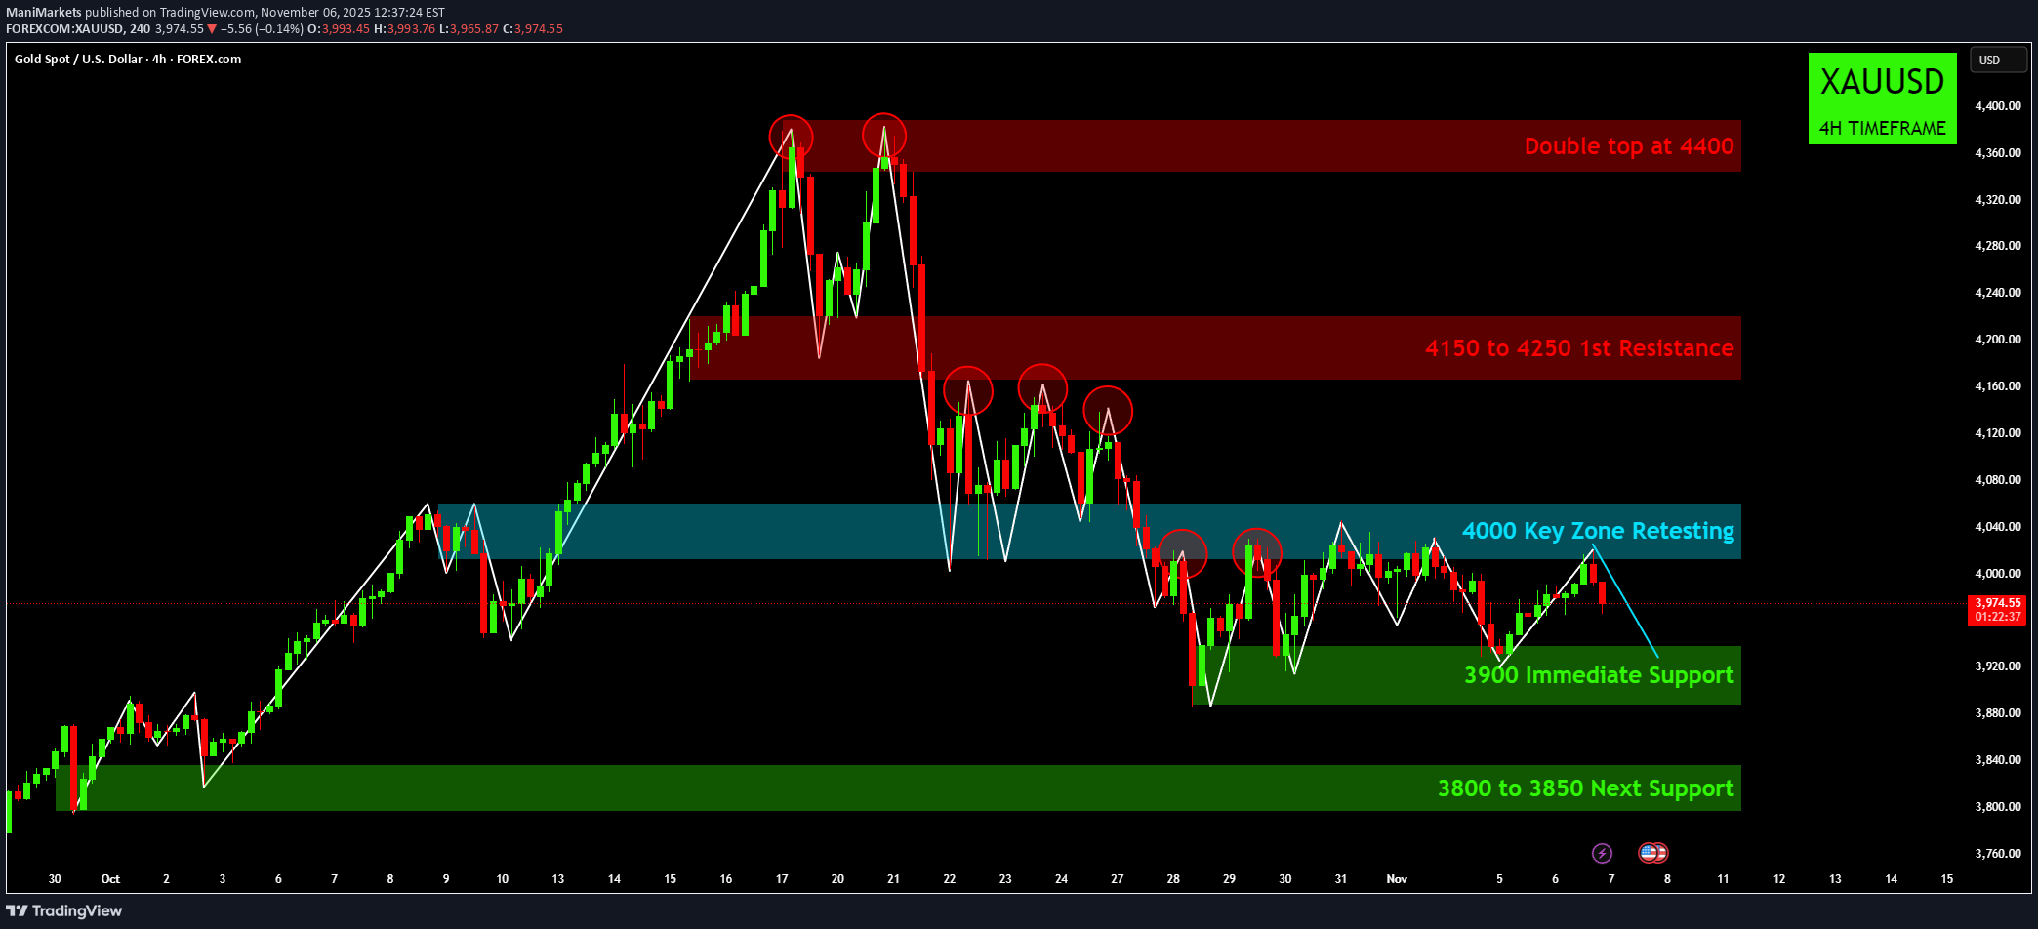Click the US flag economic events icon
This screenshot has width=2038, height=929.
[x=1653, y=853]
